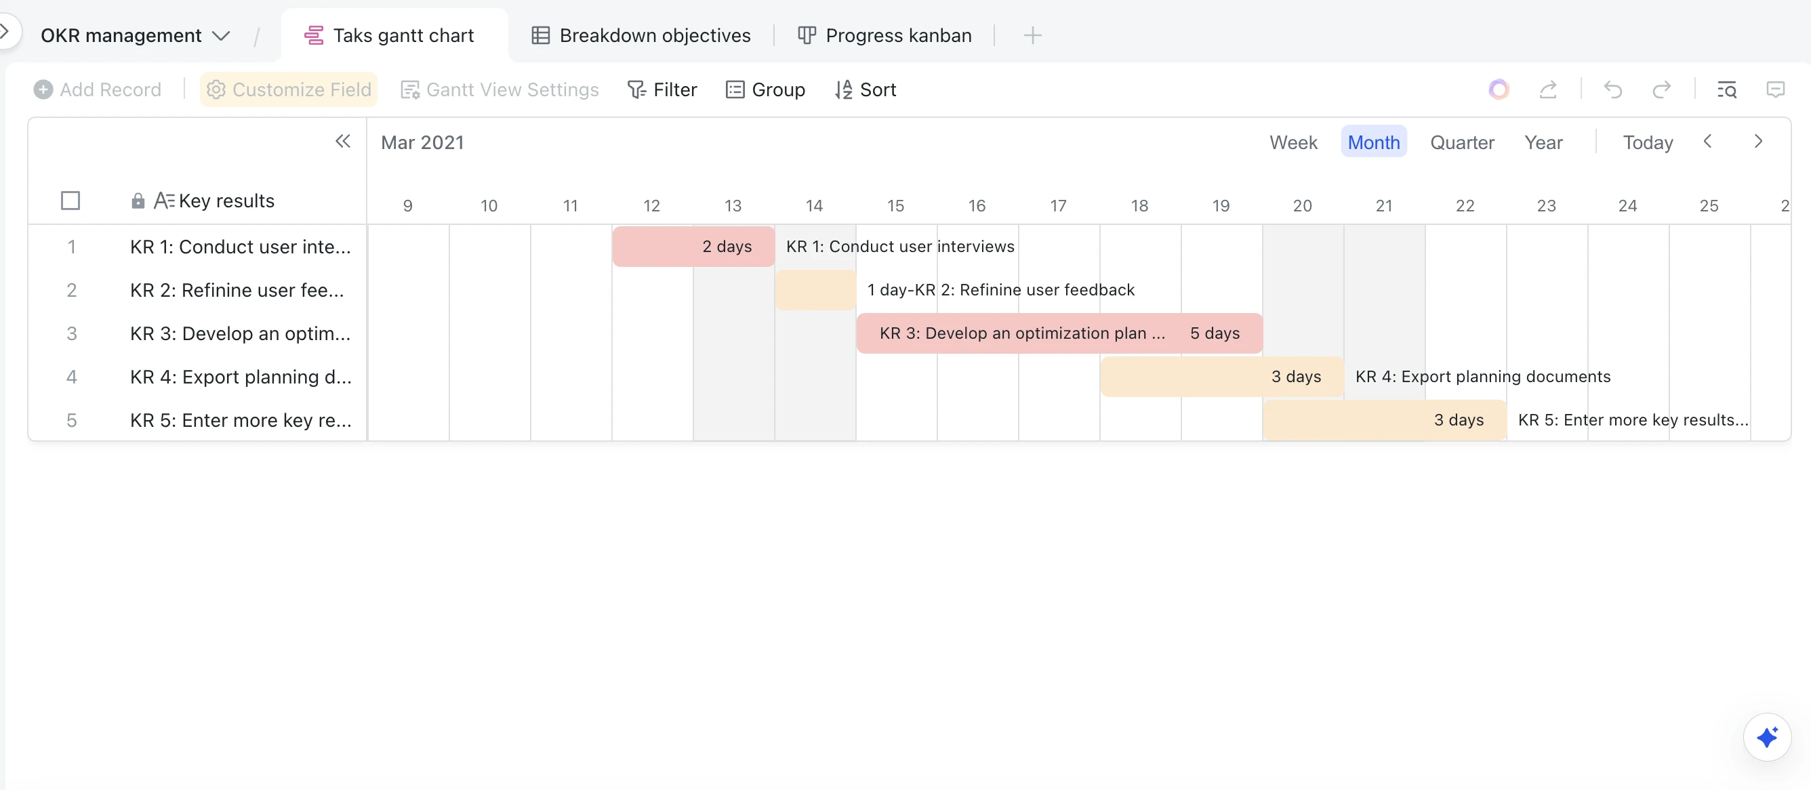Jump to Today on the timeline
Screen dimensions: 1811x790
(1647, 143)
